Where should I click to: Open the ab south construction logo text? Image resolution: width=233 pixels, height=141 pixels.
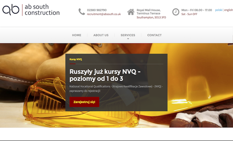(x=42, y=10)
